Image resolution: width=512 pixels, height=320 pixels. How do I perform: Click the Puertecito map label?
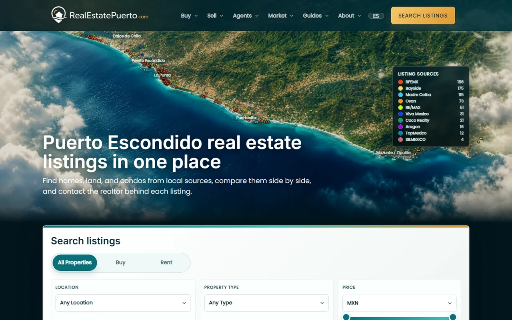click(x=246, y=118)
